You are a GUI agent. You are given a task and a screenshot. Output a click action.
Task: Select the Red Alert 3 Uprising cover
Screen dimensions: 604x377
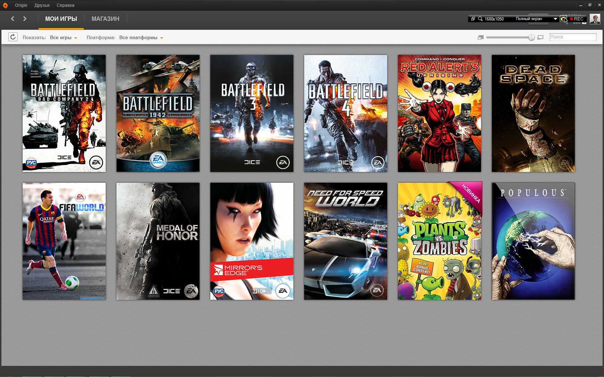point(439,113)
